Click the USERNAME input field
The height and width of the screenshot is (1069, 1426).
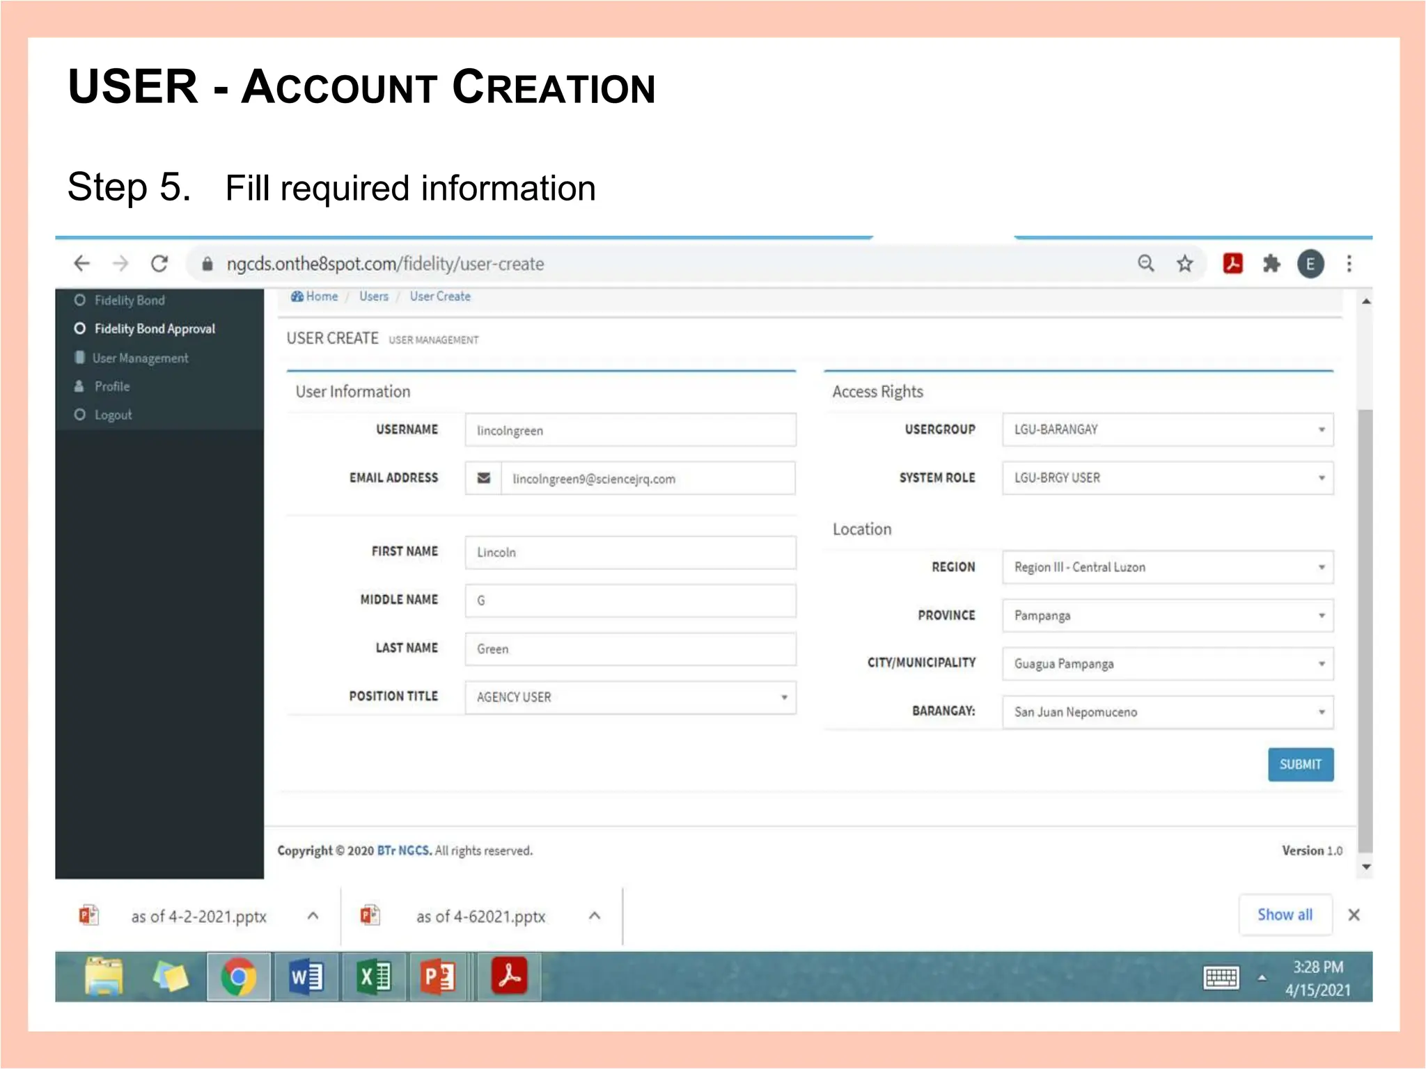(630, 430)
